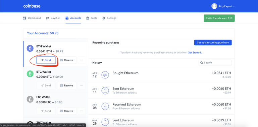Open the Settings tab
This screenshot has width=258, height=127.
109,18
